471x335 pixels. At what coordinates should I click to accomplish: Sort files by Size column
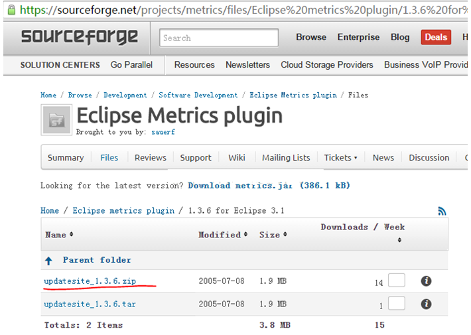[x=273, y=235]
